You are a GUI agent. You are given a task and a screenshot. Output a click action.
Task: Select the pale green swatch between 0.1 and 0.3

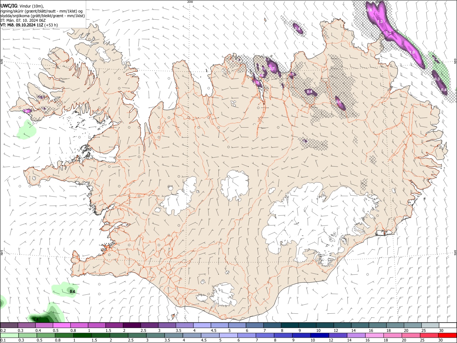click(x=9, y=335)
